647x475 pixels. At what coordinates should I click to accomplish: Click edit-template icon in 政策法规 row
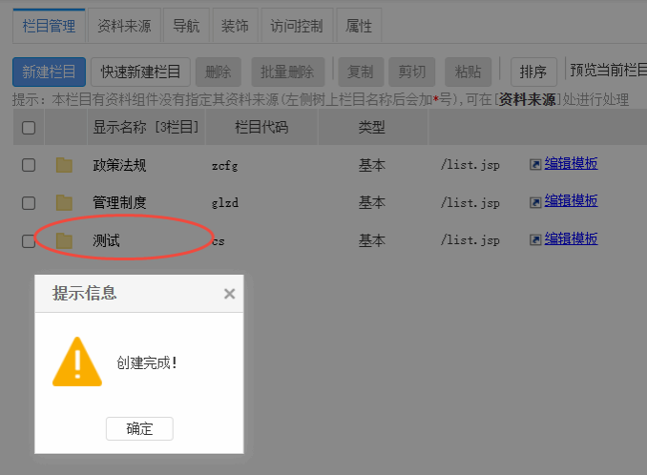(535, 164)
